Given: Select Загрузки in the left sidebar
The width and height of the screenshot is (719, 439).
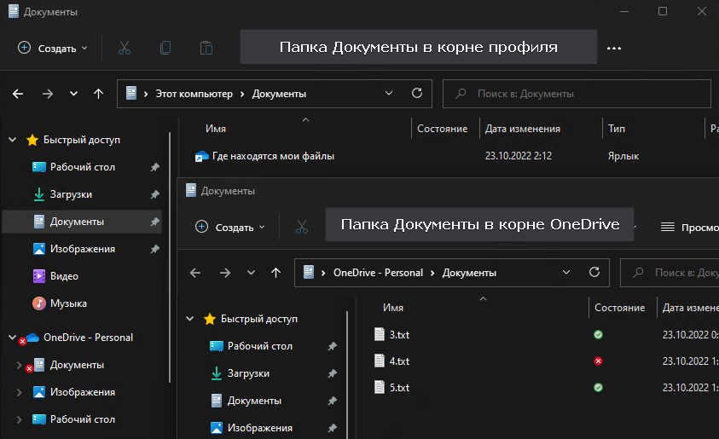Looking at the screenshot, I should coord(70,194).
